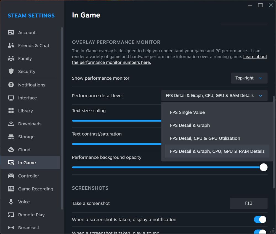
Task: Open Friends & Chat settings
Action: pyautogui.click(x=30, y=45)
